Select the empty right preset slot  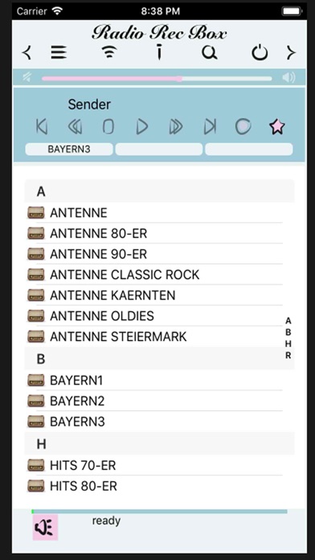(x=249, y=150)
